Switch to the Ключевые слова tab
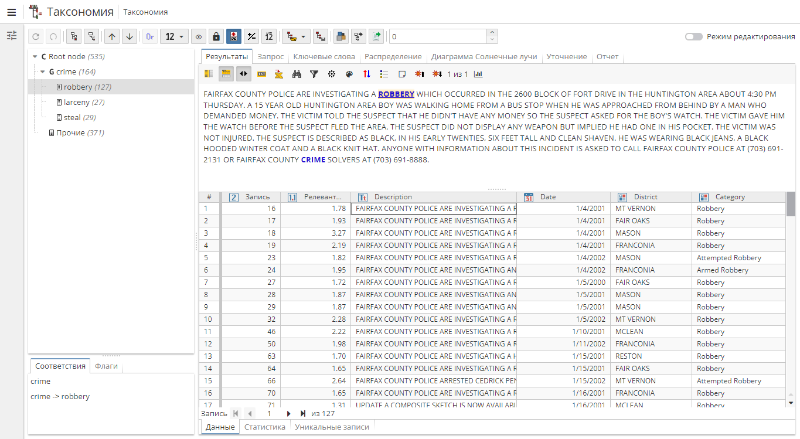 click(324, 57)
